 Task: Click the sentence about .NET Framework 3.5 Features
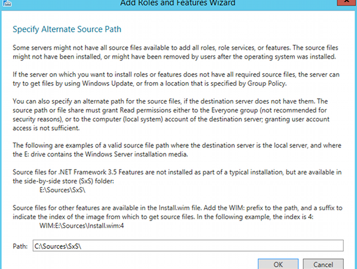(177, 176)
